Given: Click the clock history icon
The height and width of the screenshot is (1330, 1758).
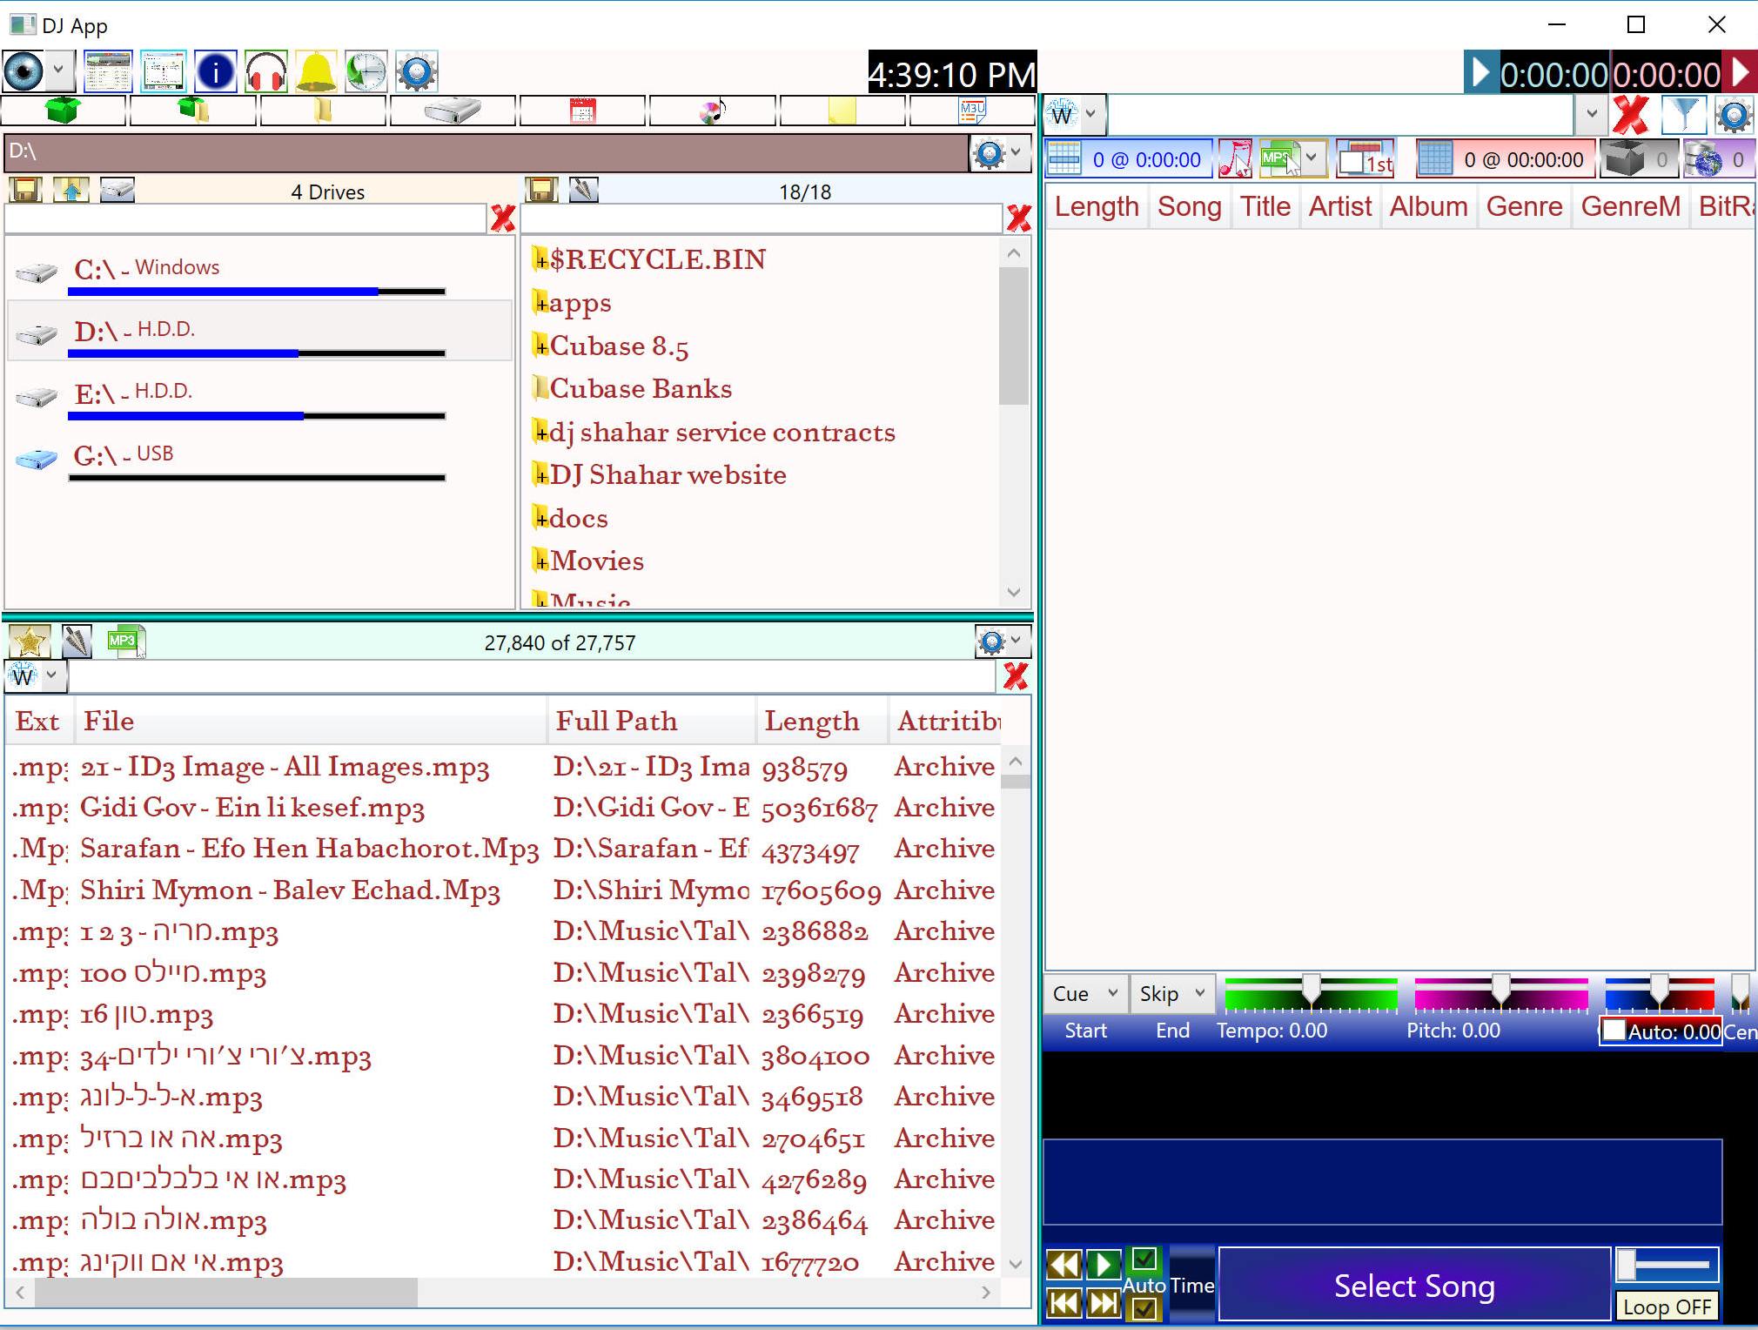Looking at the screenshot, I should point(366,71).
